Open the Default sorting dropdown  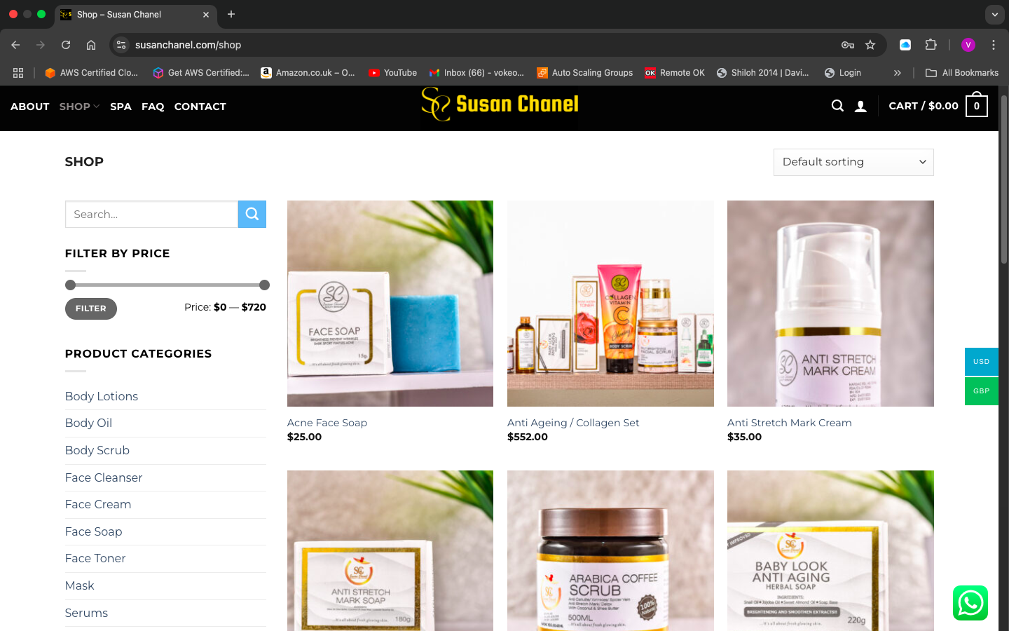click(853, 162)
